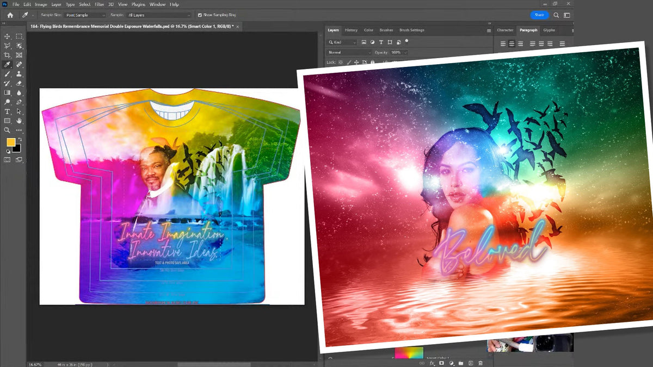The image size is (653, 367).
Task: Toggle the Show Sampling Ring checkbox
Action: click(201, 15)
